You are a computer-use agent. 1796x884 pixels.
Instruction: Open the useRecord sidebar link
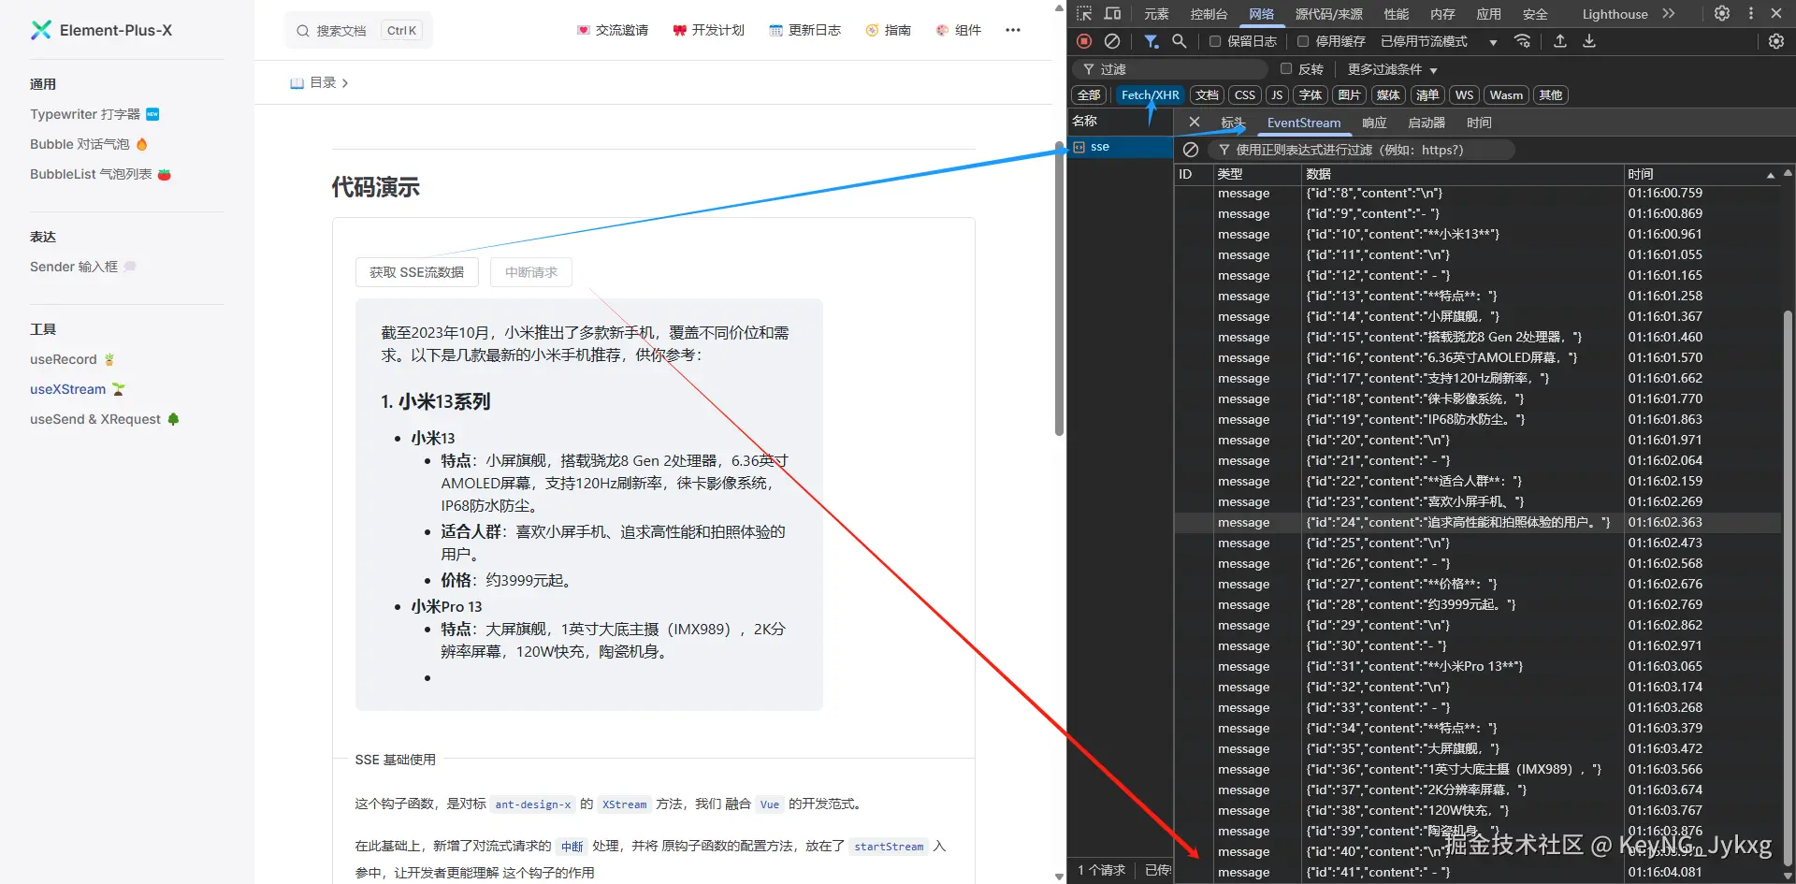tap(72, 359)
